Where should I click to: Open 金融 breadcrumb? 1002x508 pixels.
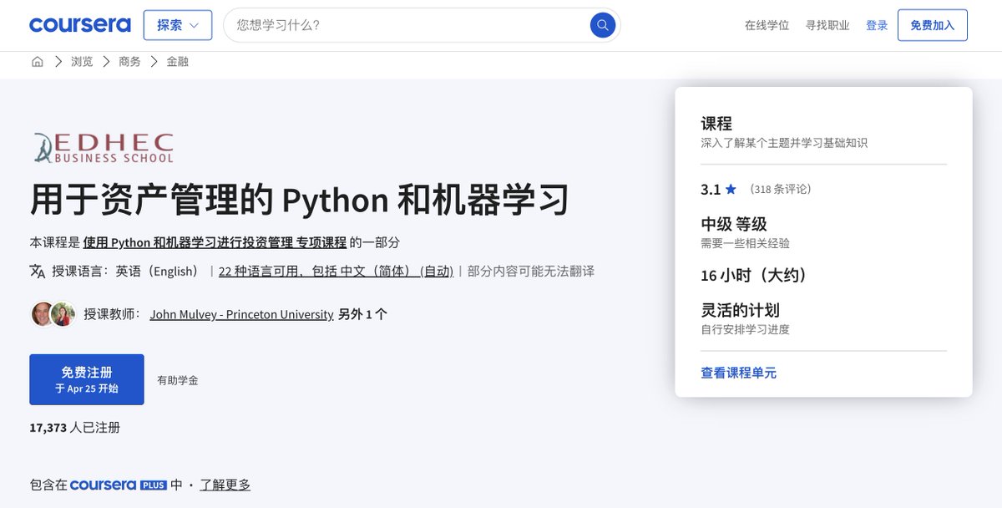[177, 62]
